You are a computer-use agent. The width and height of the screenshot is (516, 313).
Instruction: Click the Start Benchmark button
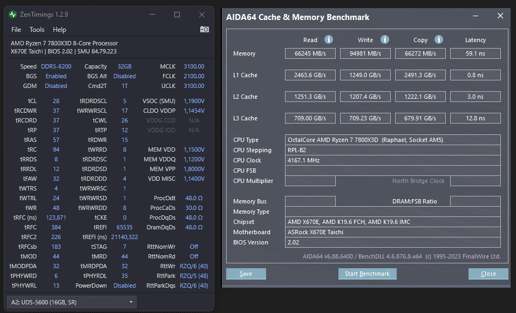click(367, 274)
